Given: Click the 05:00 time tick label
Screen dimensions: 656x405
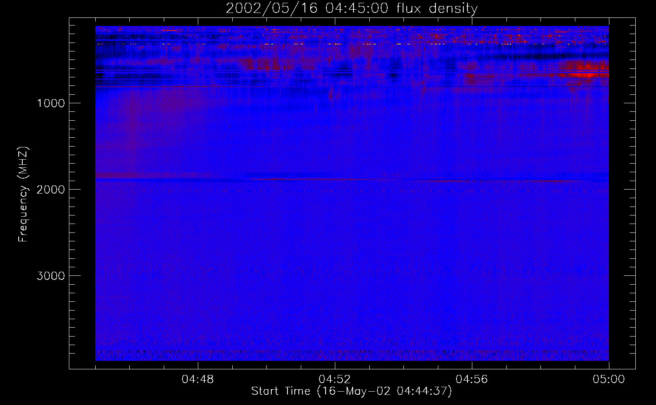Looking at the screenshot, I should pos(609,379).
